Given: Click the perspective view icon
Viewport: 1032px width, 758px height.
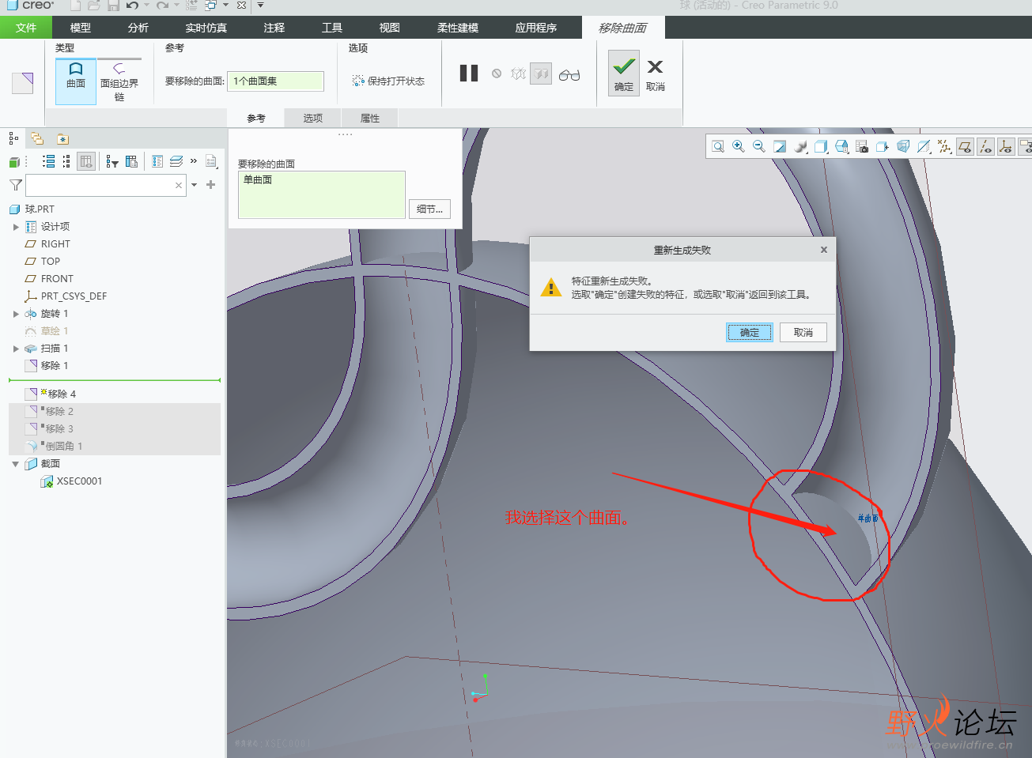Looking at the screenshot, I should click(x=903, y=146).
